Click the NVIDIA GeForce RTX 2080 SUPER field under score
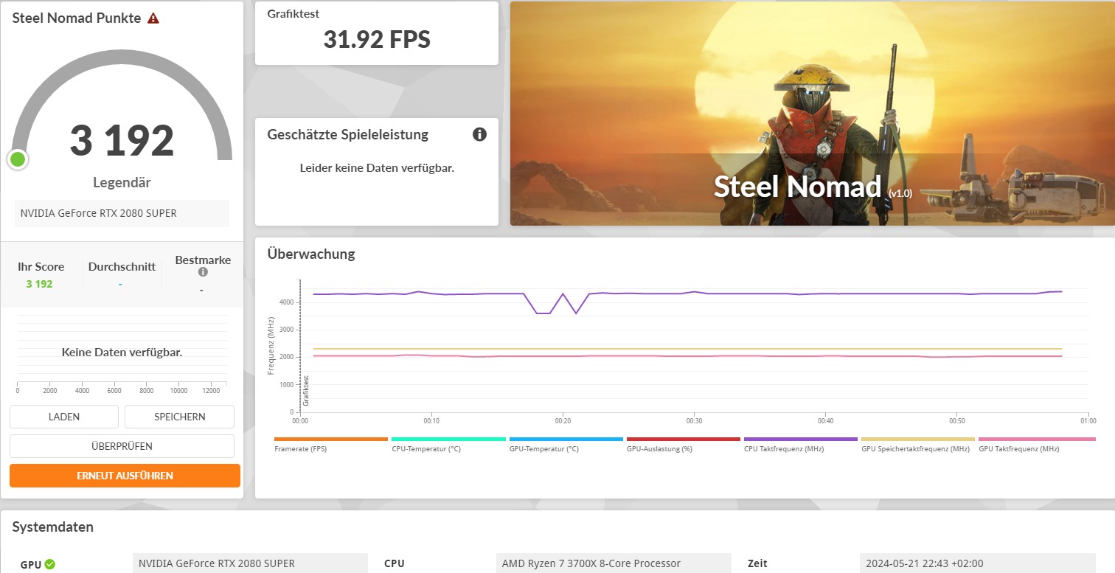 click(122, 213)
